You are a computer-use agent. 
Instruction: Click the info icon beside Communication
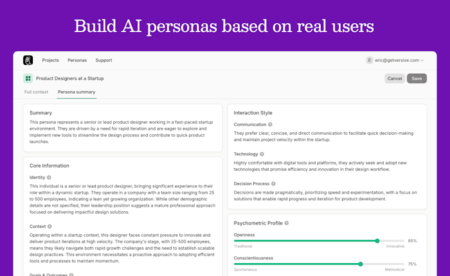[270, 125]
